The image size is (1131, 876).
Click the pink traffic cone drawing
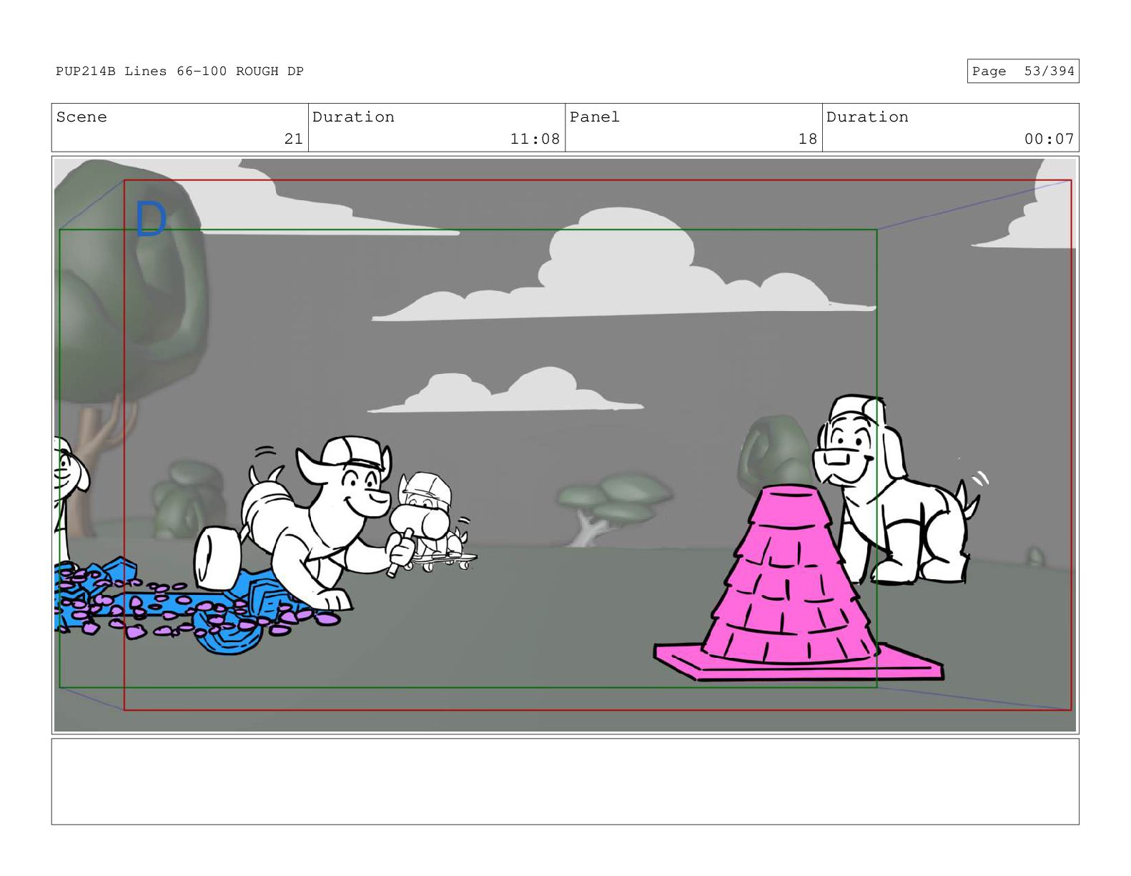[797, 584]
